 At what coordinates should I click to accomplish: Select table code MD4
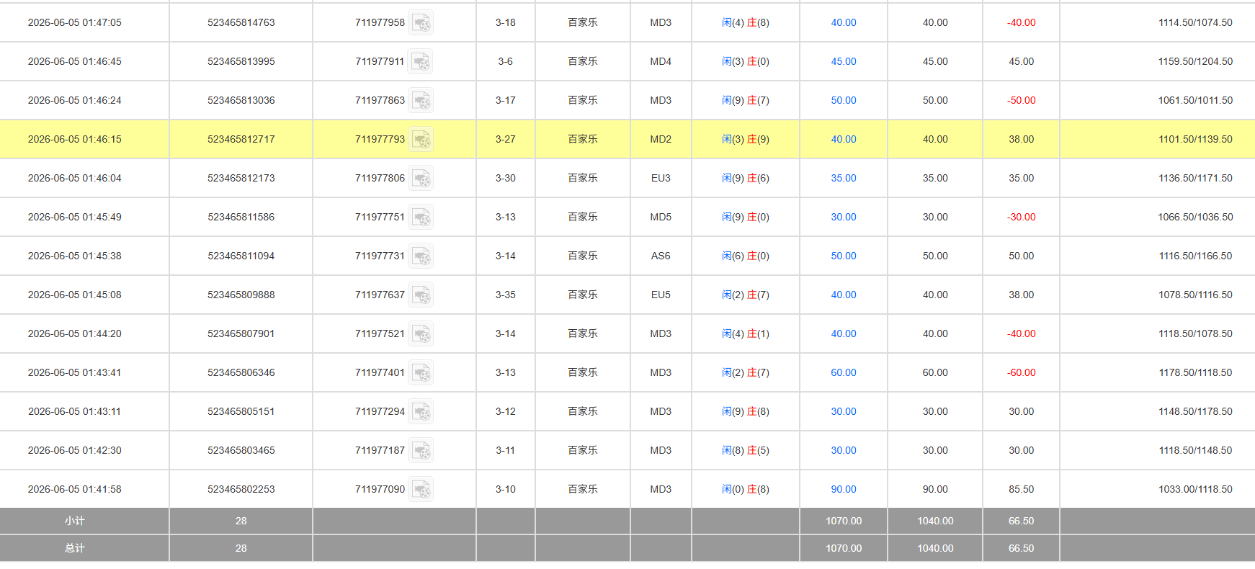click(x=661, y=61)
